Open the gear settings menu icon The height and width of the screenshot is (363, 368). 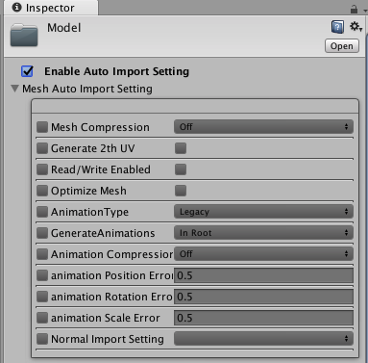click(x=356, y=27)
